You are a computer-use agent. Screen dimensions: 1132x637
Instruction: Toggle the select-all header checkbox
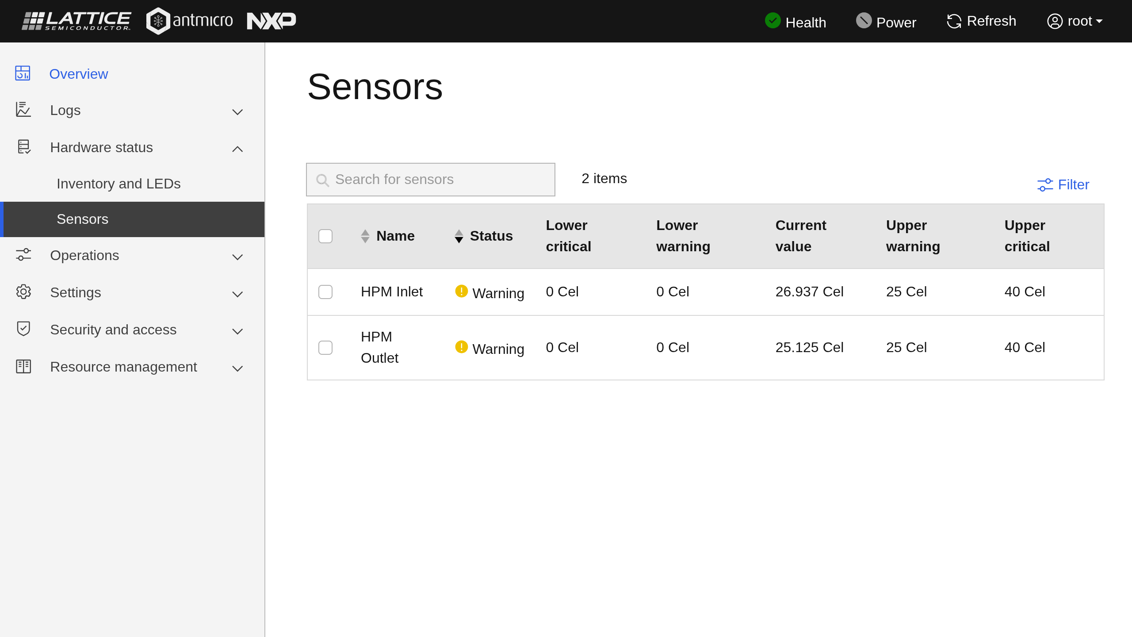pyautogui.click(x=325, y=236)
